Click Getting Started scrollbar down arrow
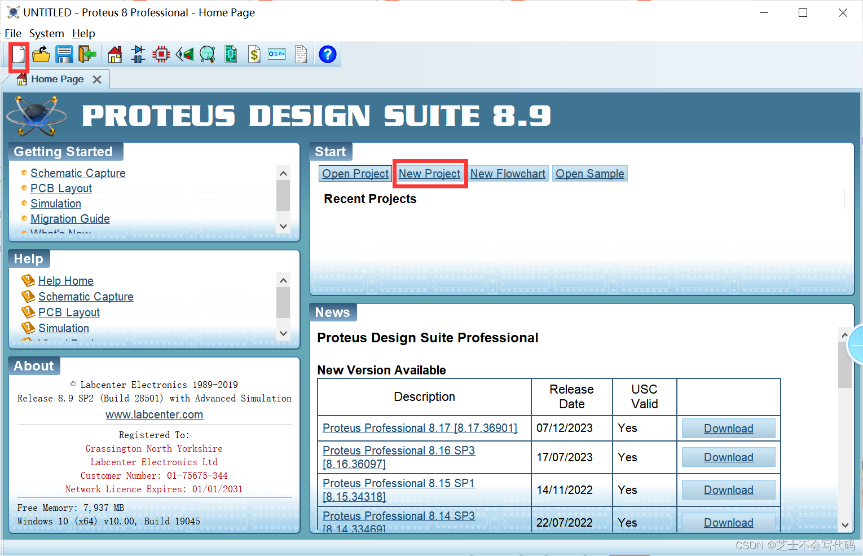Viewport: 863px width, 556px height. pos(283,226)
